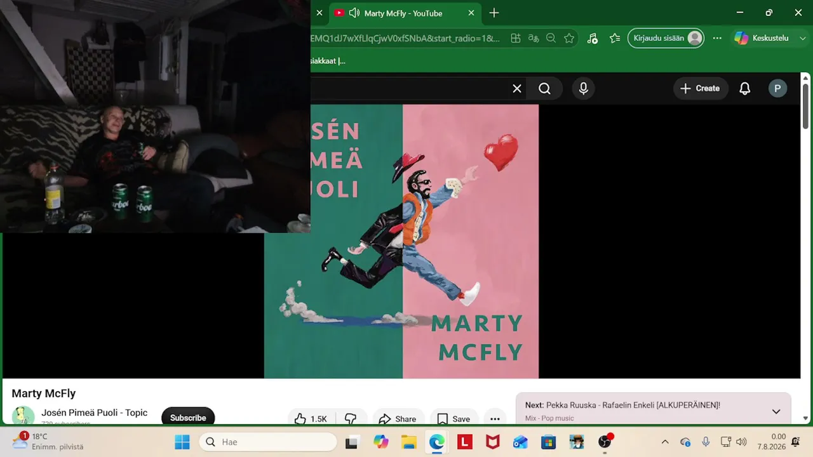
Task: Open Task View on taskbar
Action: pos(351,442)
